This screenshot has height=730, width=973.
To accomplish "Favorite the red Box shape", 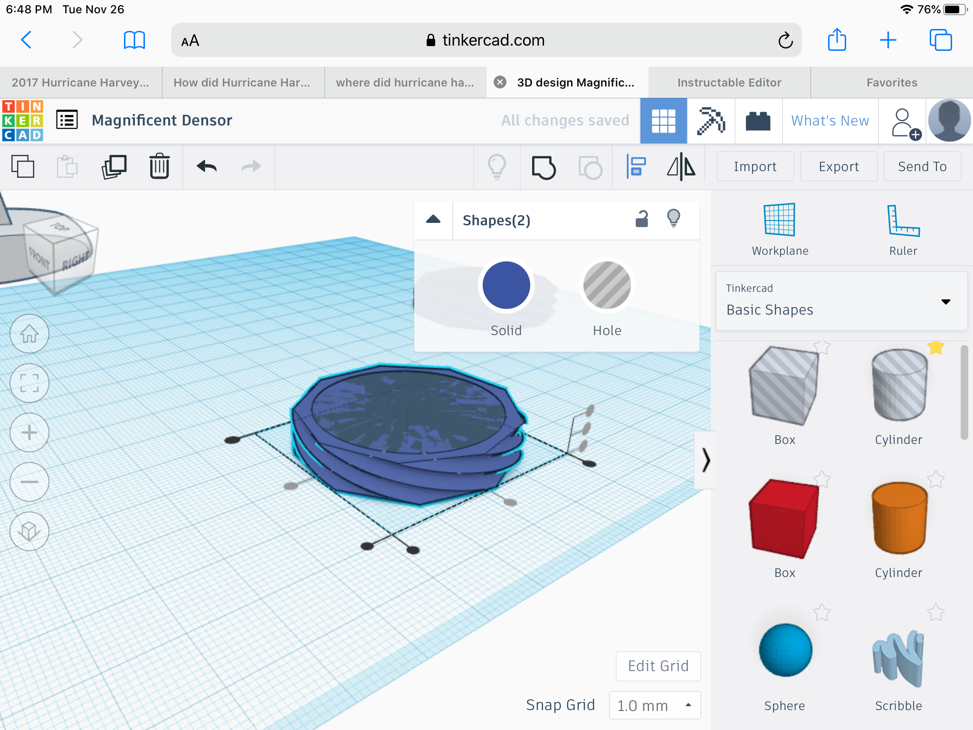I will [x=822, y=479].
